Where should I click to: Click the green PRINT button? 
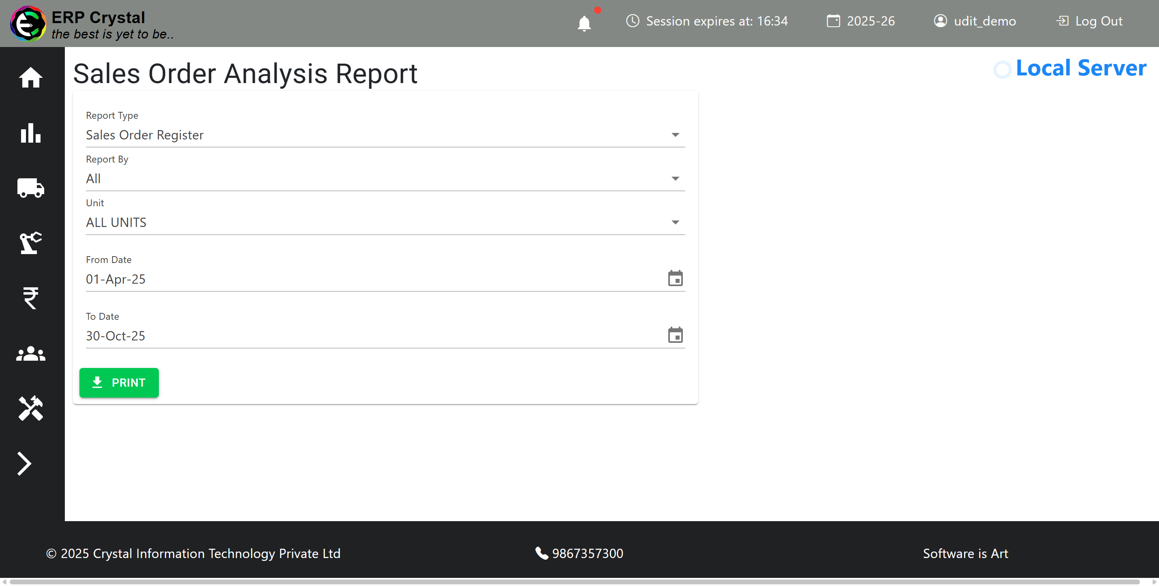(x=119, y=383)
